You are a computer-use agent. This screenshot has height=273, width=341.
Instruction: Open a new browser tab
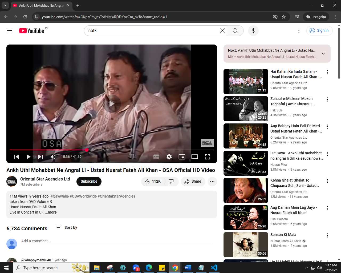[78, 5]
